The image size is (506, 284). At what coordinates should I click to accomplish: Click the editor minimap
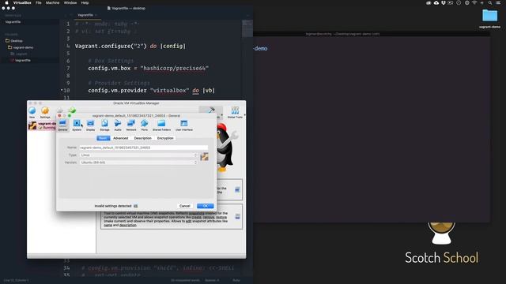[x=247, y=29]
